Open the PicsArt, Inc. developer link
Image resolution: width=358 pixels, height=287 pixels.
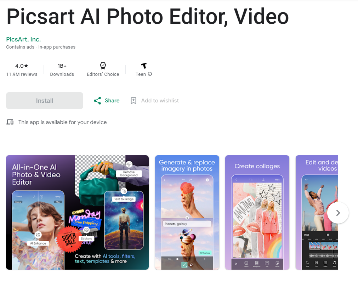(x=23, y=39)
